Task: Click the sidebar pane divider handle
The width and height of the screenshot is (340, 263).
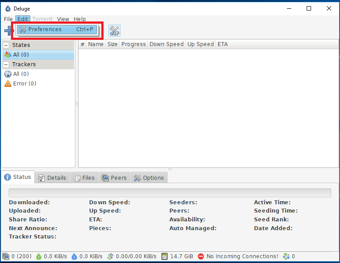Action: click(x=77, y=104)
